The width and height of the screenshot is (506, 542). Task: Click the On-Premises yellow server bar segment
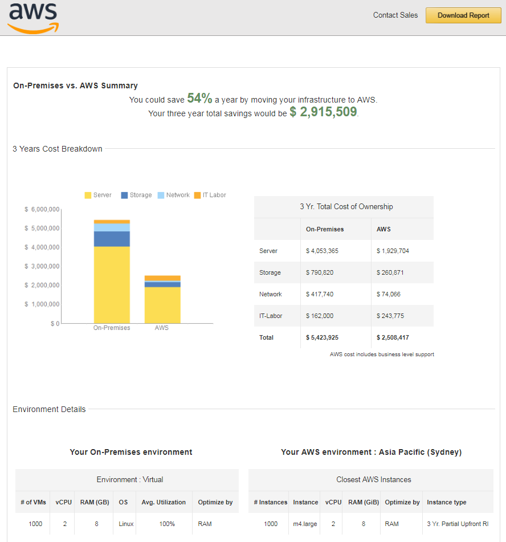[x=112, y=285]
